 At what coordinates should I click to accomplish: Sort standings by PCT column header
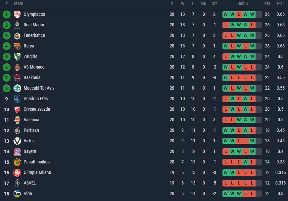click(280, 4)
